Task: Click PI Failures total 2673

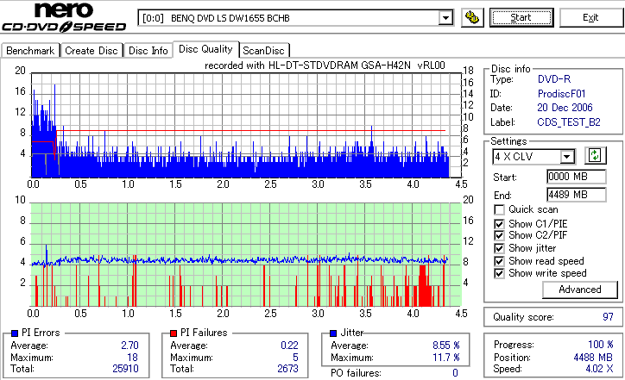Action: pos(287,369)
